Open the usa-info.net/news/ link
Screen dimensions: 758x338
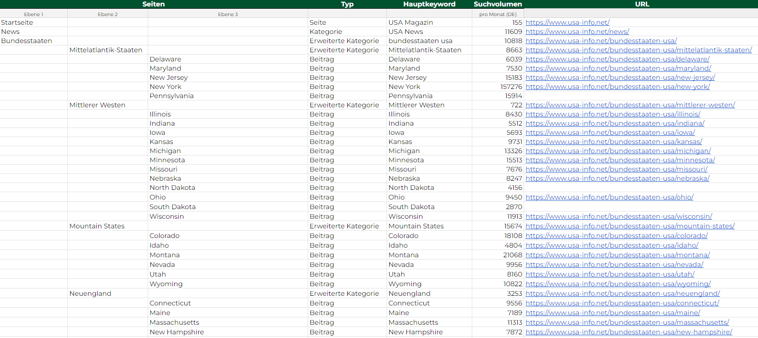click(577, 32)
